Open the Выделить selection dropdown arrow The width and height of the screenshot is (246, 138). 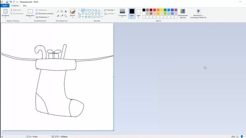[30, 17]
